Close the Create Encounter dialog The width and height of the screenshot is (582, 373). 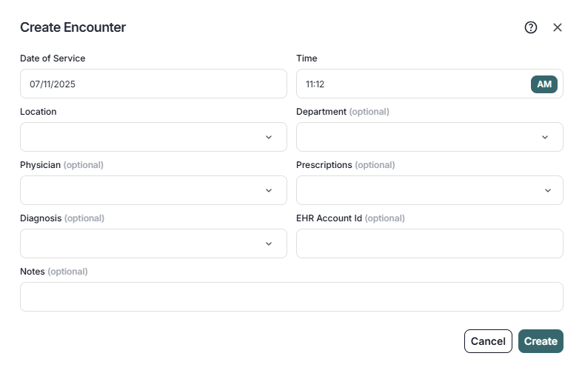pyautogui.click(x=558, y=27)
